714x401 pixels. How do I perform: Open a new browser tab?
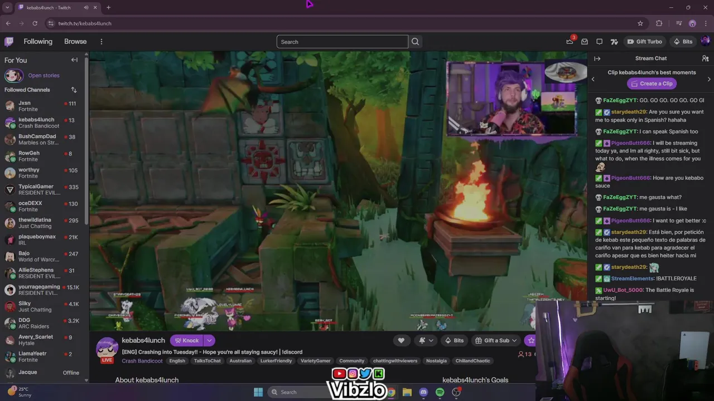click(108, 7)
